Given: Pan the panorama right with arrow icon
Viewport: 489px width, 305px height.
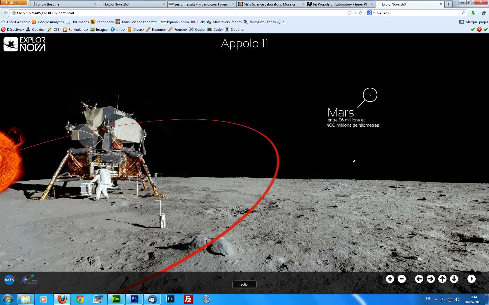Looking at the screenshot, I should pos(430,279).
